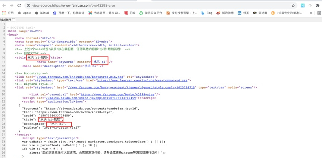The image size is (322, 158).
Task: Click the JSON "title" value on line 27
Action: (51, 120)
